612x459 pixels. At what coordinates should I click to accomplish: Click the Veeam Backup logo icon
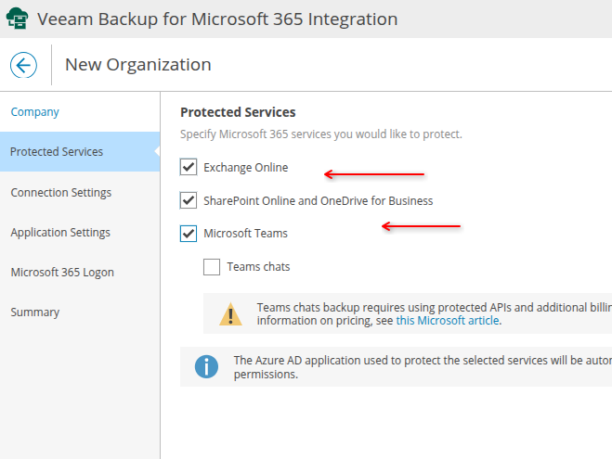(17, 19)
